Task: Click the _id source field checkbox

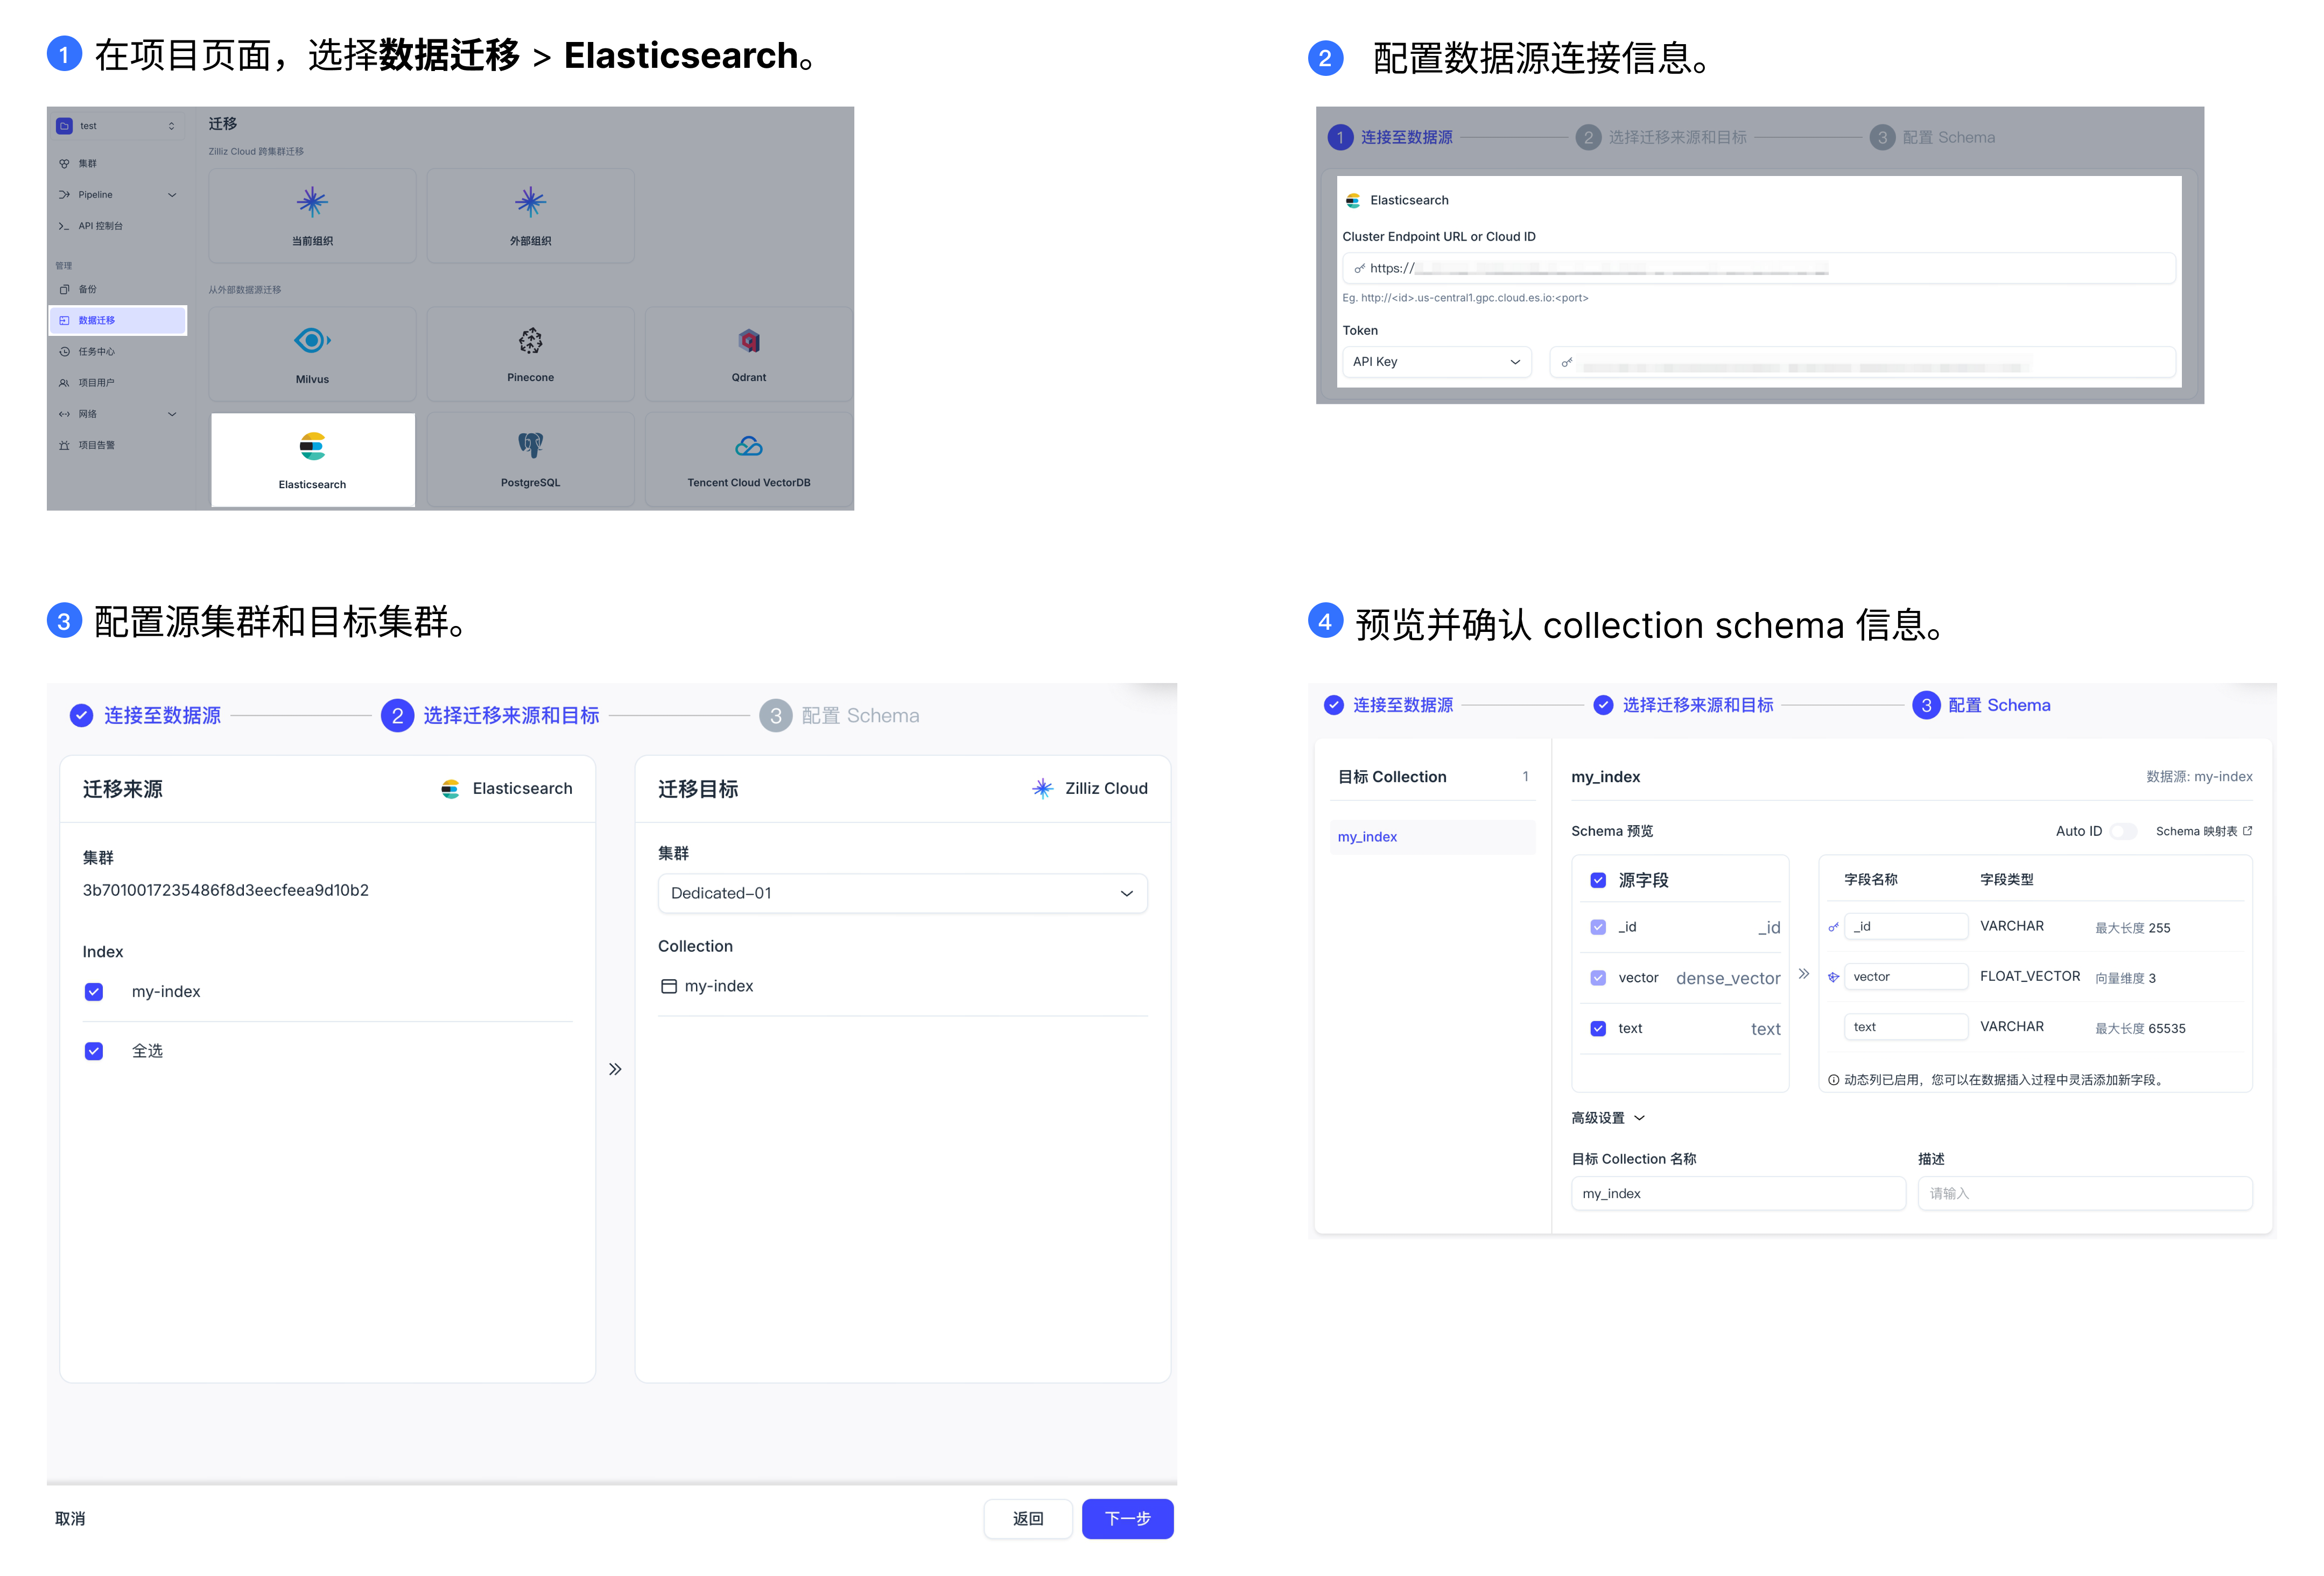Action: [x=1598, y=927]
